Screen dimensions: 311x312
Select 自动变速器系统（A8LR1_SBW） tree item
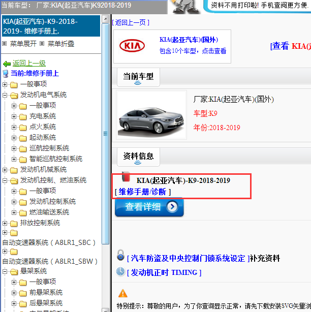(x=50, y=261)
